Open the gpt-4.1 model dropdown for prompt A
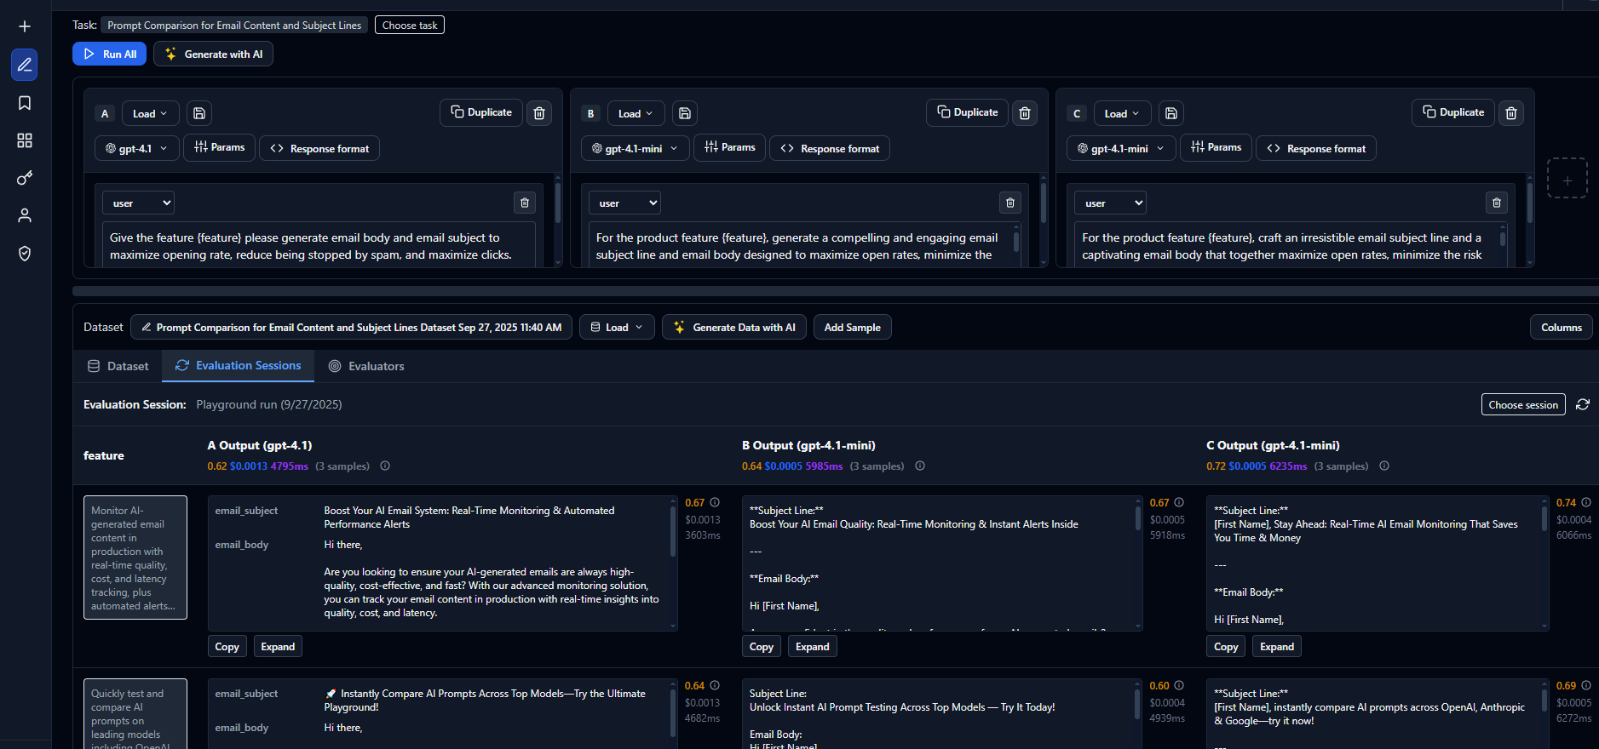The width and height of the screenshot is (1599, 749). coord(136,148)
